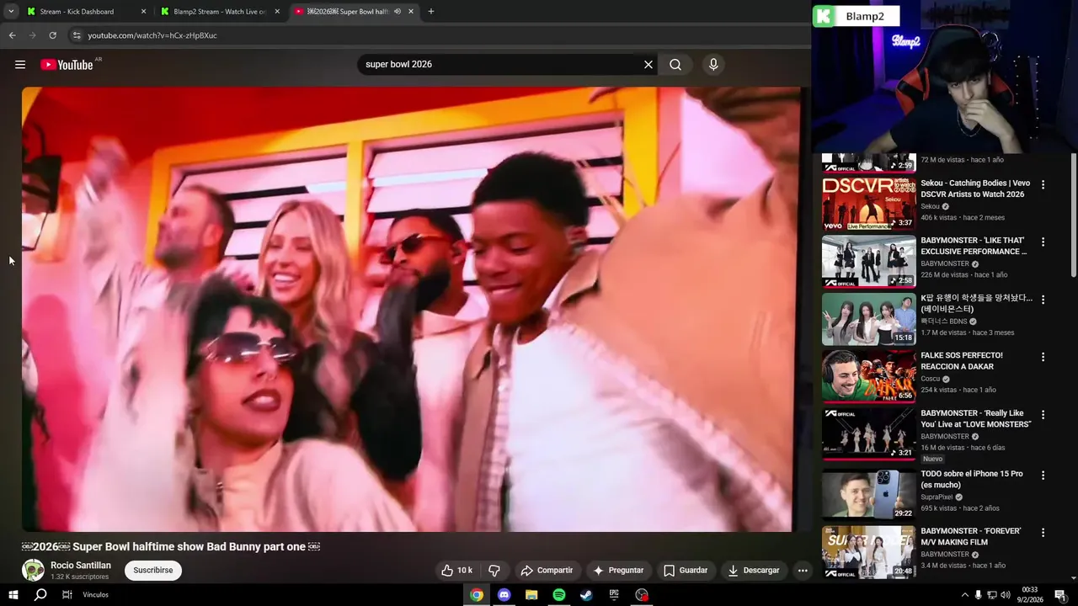Screen dimensions: 1078x606
Task: Open options menu for the FALKE SOS PERFECTO video
Action: 1043,357
